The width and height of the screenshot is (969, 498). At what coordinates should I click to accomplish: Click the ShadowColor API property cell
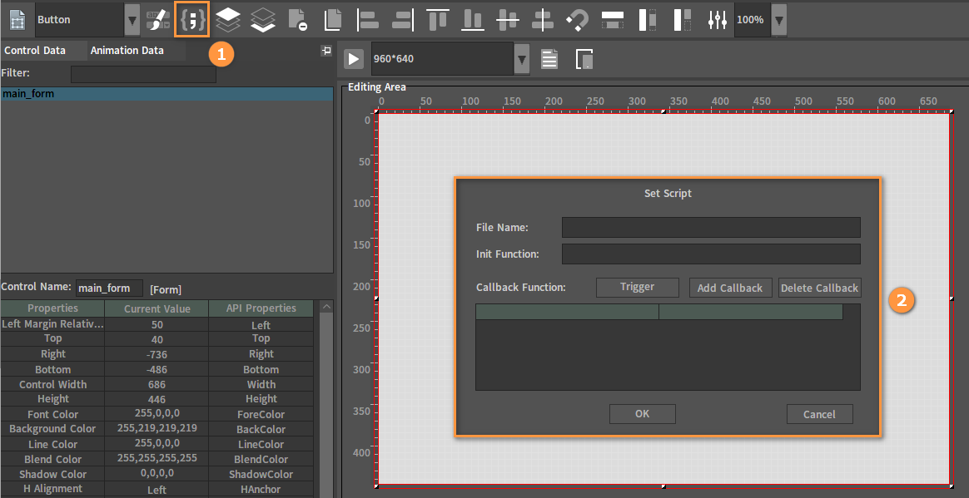point(261,475)
